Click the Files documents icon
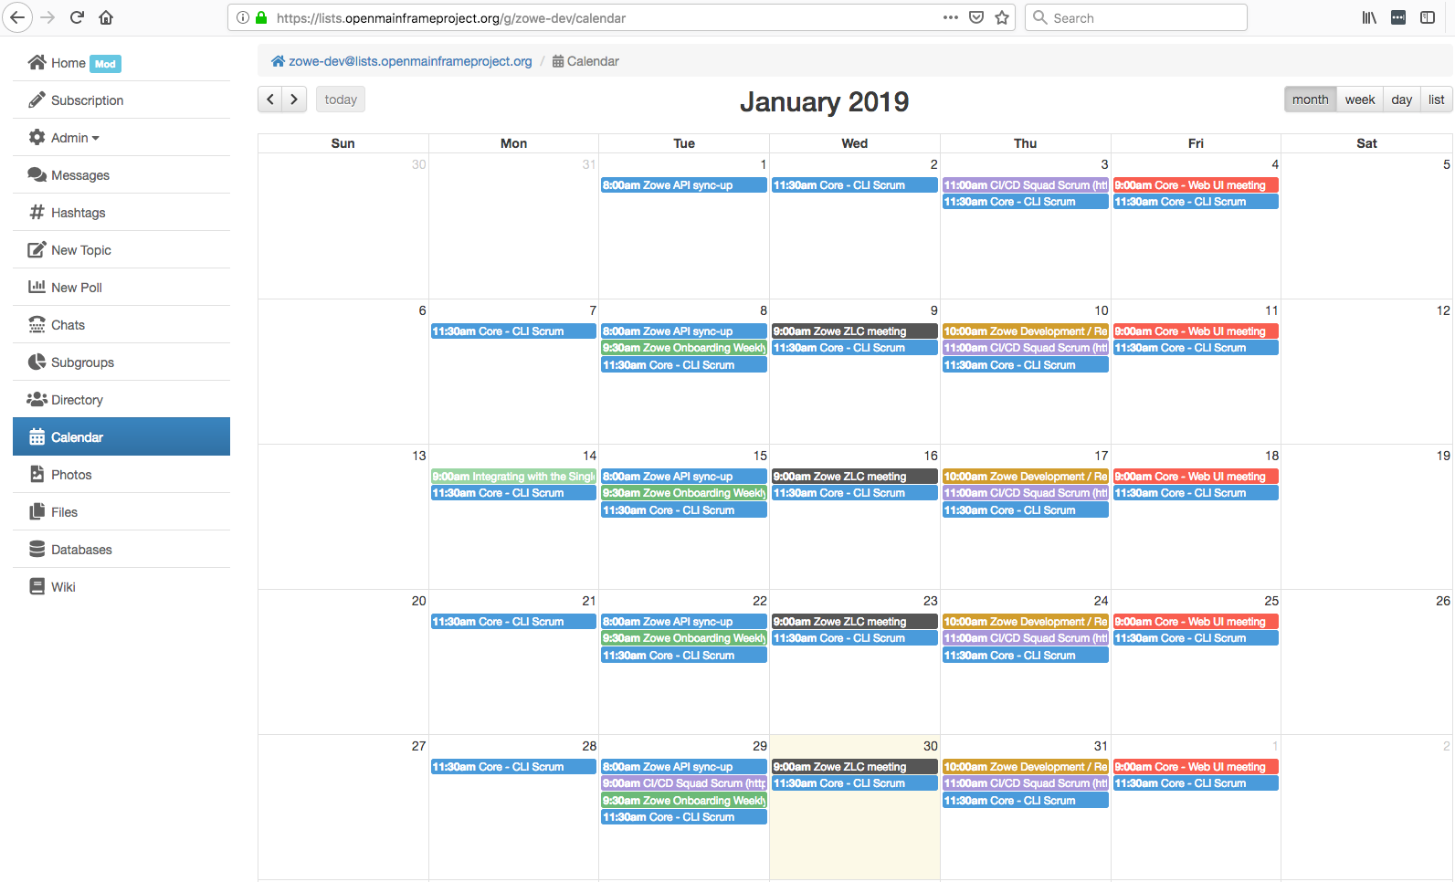Viewport: 1455px width, 882px height. (x=37, y=511)
